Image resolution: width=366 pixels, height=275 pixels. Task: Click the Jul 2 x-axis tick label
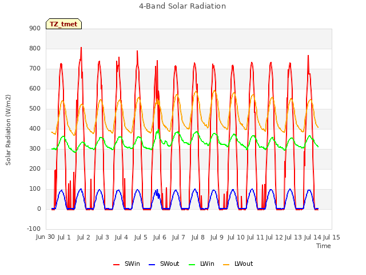point(83,237)
